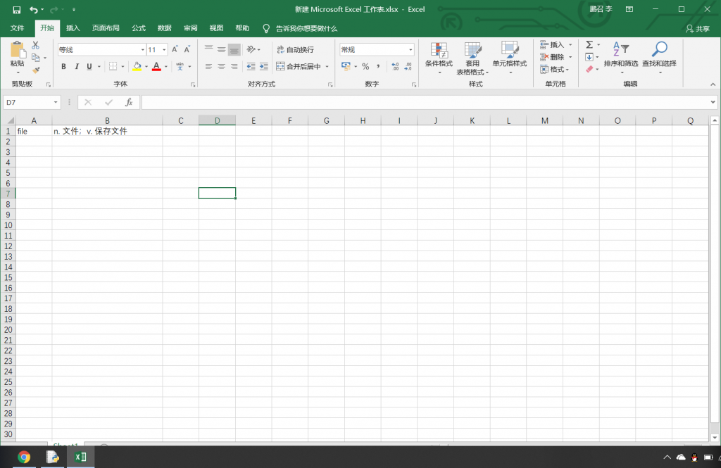Click the insert function fx icon
The image size is (721, 468).
(x=129, y=103)
